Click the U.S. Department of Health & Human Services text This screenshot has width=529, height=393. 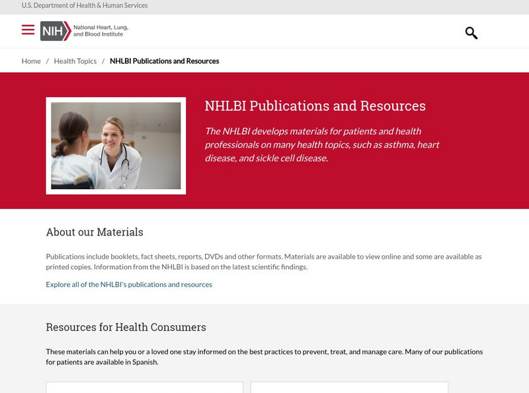coord(85,5)
